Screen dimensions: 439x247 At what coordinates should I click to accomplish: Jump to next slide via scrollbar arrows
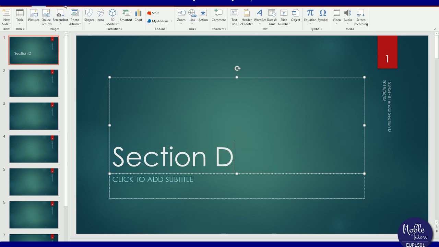(x=436, y=231)
